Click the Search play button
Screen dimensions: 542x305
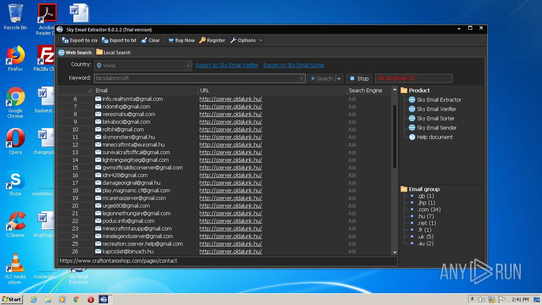[x=321, y=78]
